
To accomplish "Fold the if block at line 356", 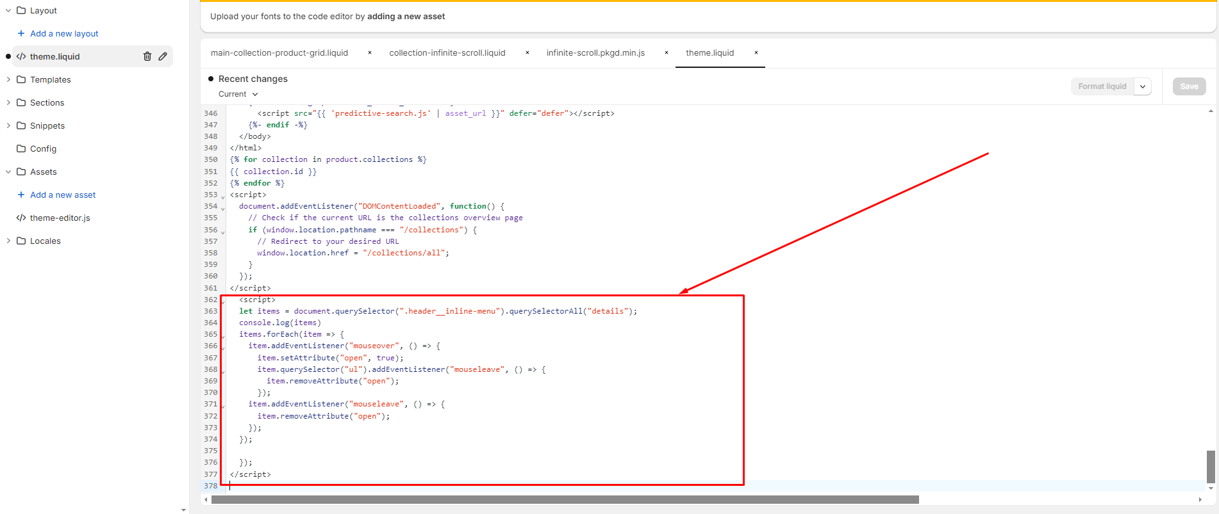I will [x=223, y=231].
